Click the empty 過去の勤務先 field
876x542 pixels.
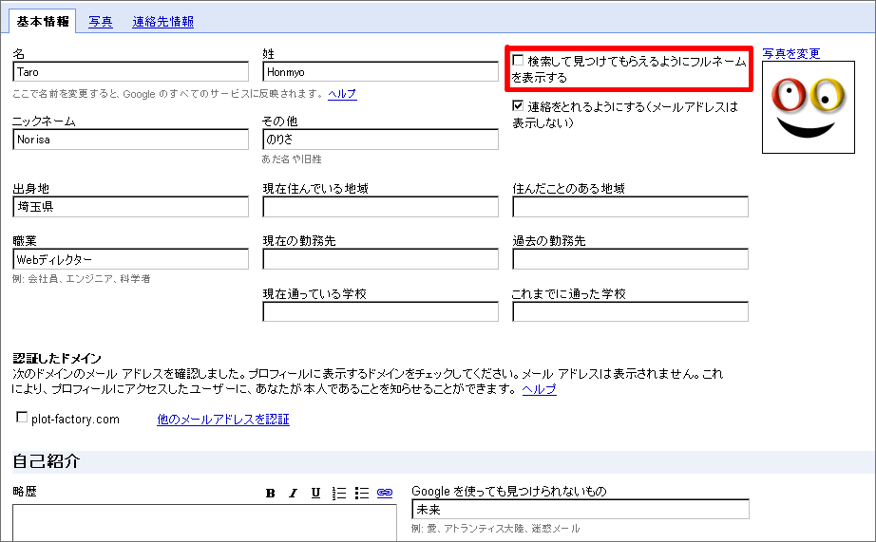tap(630, 259)
